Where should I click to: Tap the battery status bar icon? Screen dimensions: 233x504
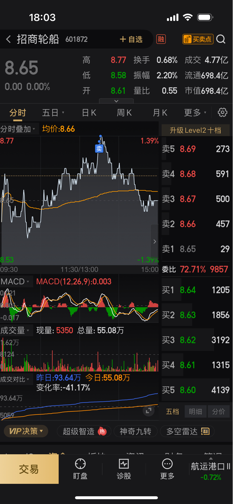coord(205,17)
